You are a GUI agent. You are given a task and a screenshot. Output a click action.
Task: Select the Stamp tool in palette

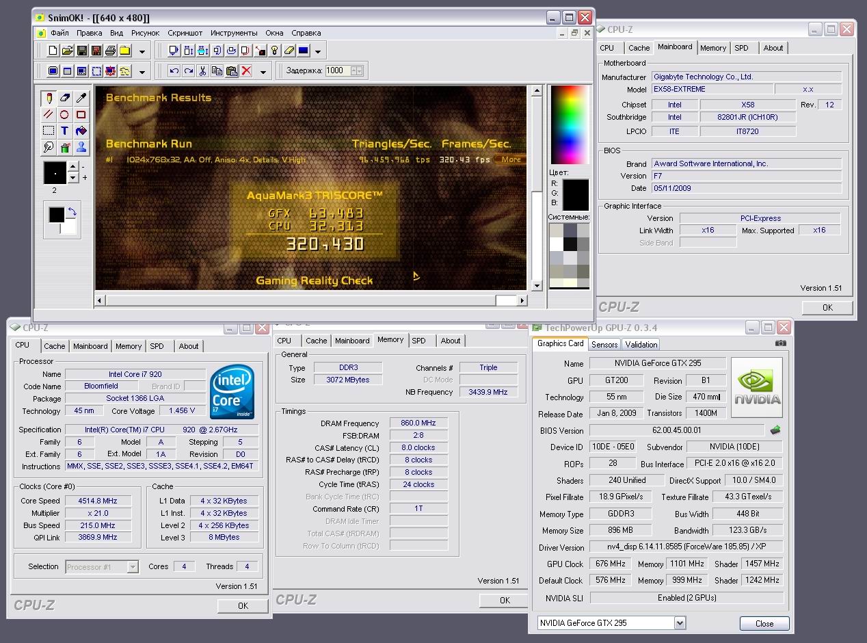click(81, 147)
